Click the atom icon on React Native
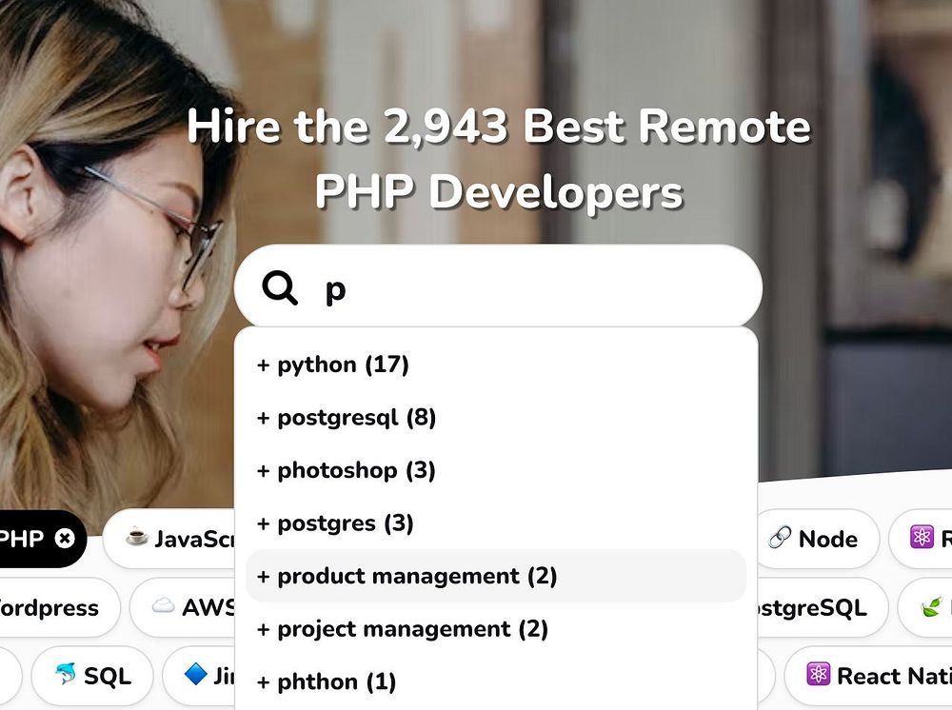The width and height of the screenshot is (952, 710). coord(818,674)
